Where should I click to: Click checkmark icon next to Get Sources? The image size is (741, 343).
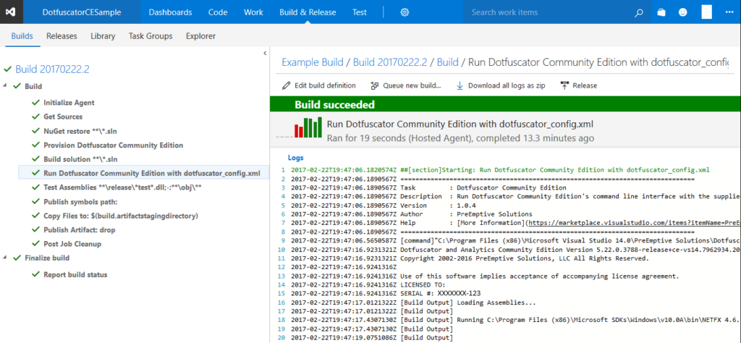(35, 117)
